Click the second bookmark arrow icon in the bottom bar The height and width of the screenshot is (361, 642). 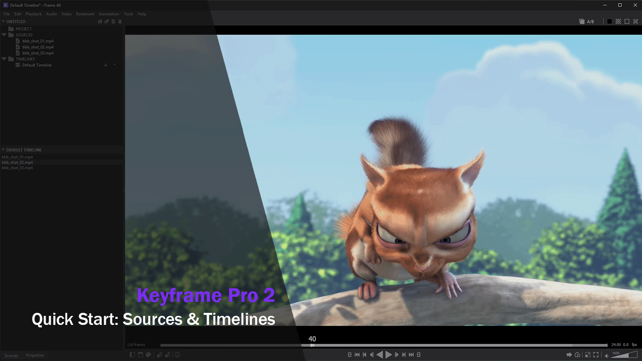pyautogui.click(x=168, y=355)
